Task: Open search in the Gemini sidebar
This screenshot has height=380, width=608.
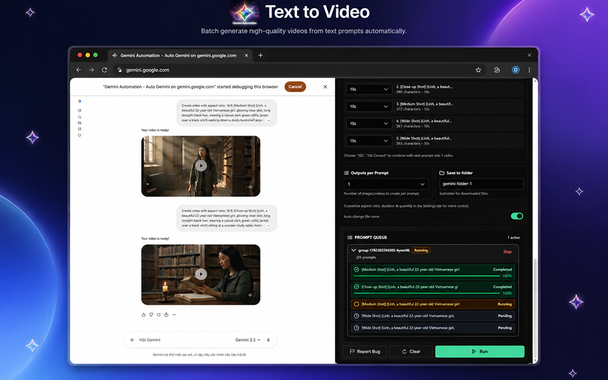Action: 79,116
